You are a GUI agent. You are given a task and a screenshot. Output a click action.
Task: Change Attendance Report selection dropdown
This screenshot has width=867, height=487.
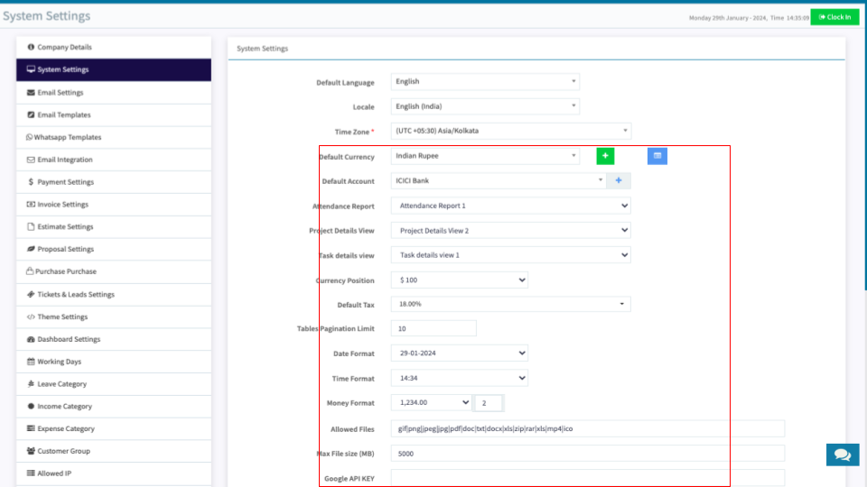point(510,206)
